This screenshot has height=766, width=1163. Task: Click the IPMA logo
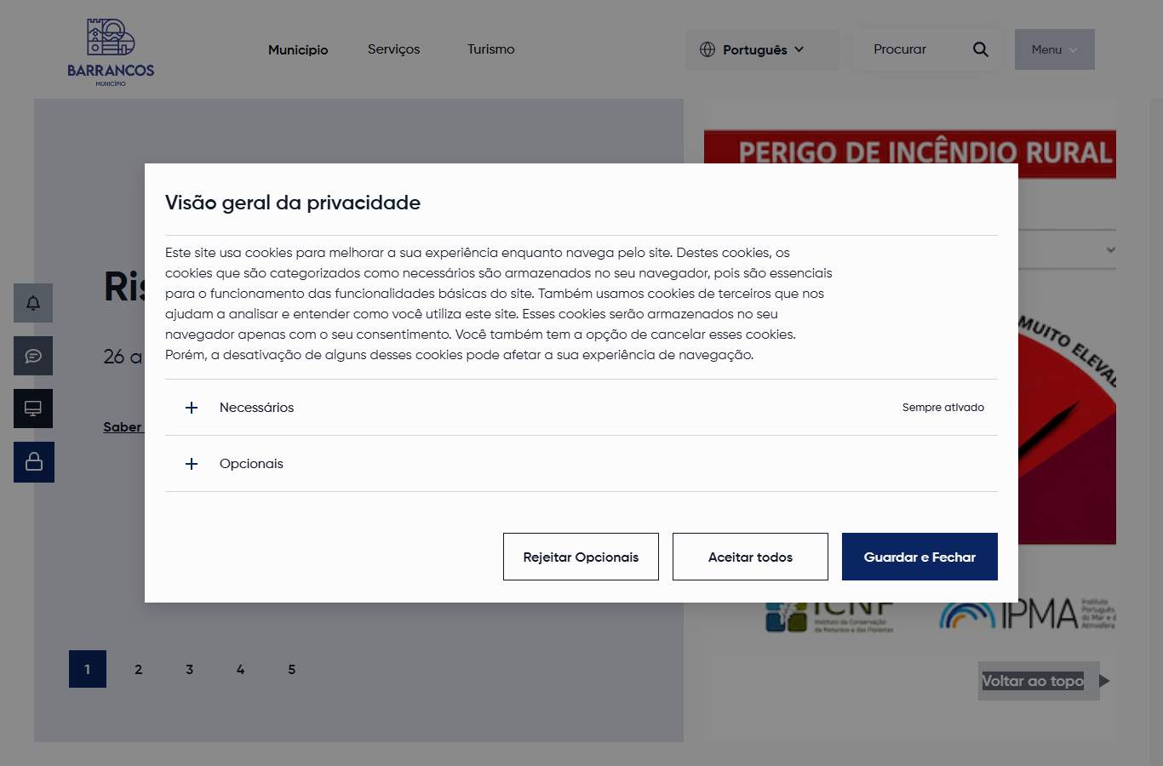[x=1028, y=614]
